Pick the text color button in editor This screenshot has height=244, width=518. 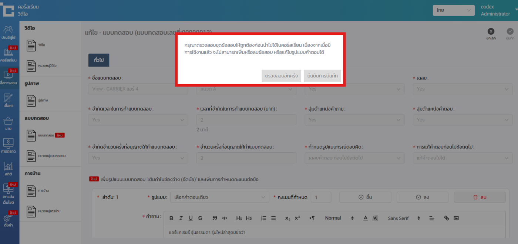[365, 218]
